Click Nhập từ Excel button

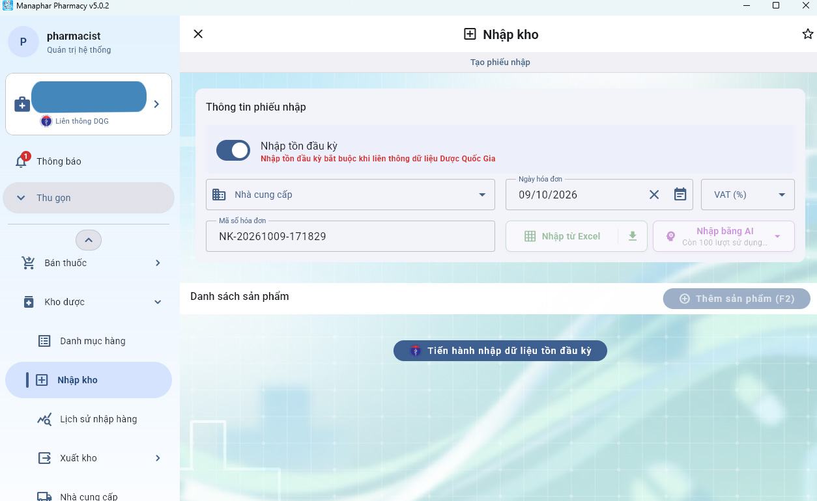(x=562, y=236)
